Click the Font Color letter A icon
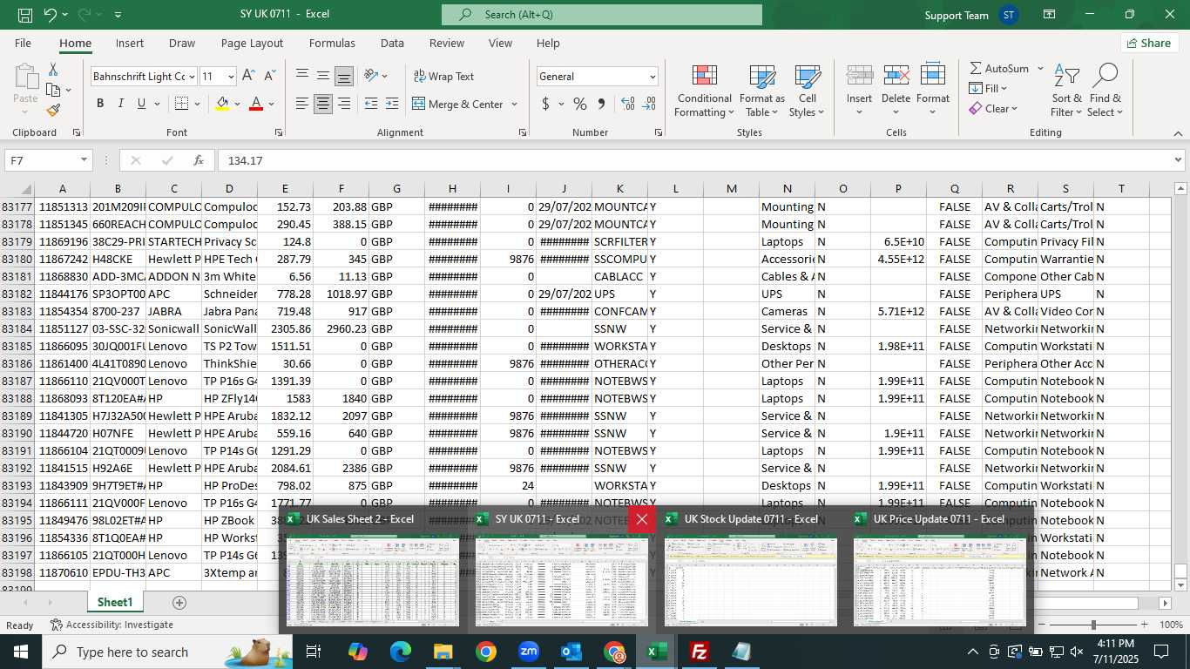The width and height of the screenshot is (1190, 669). coord(256,104)
